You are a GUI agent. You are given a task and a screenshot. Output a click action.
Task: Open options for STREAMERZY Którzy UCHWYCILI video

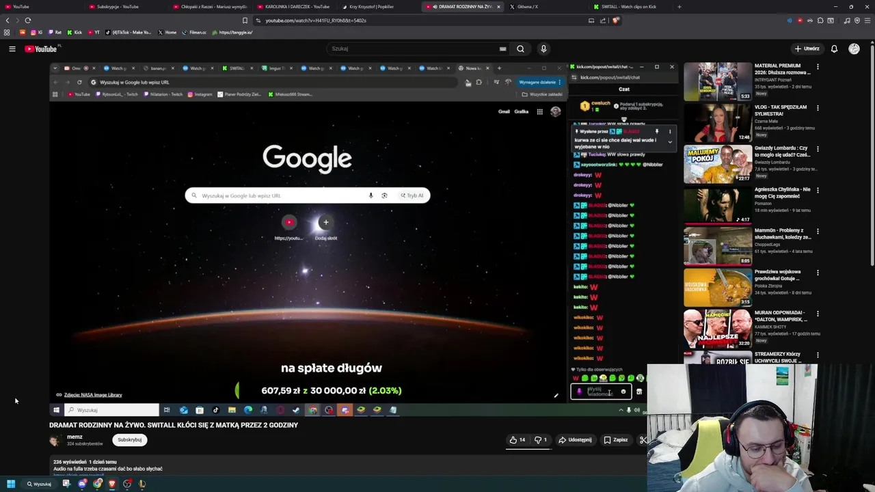pyautogui.click(x=818, y=355)
